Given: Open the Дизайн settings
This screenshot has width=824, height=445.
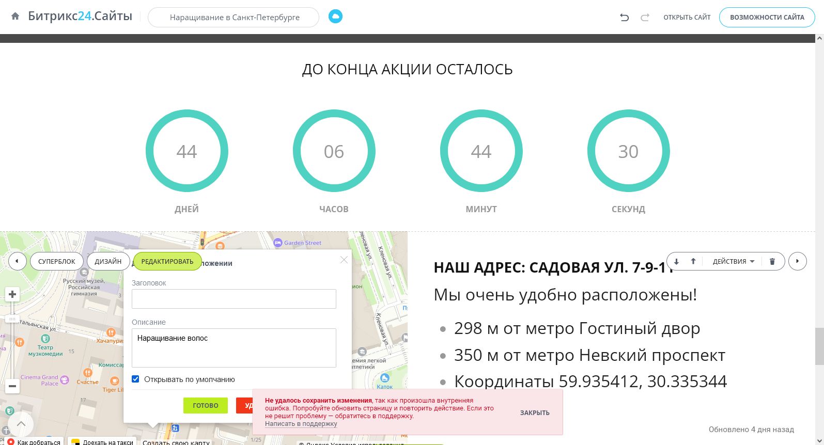Looking at the screenshot, I should (x=108, y=261).
